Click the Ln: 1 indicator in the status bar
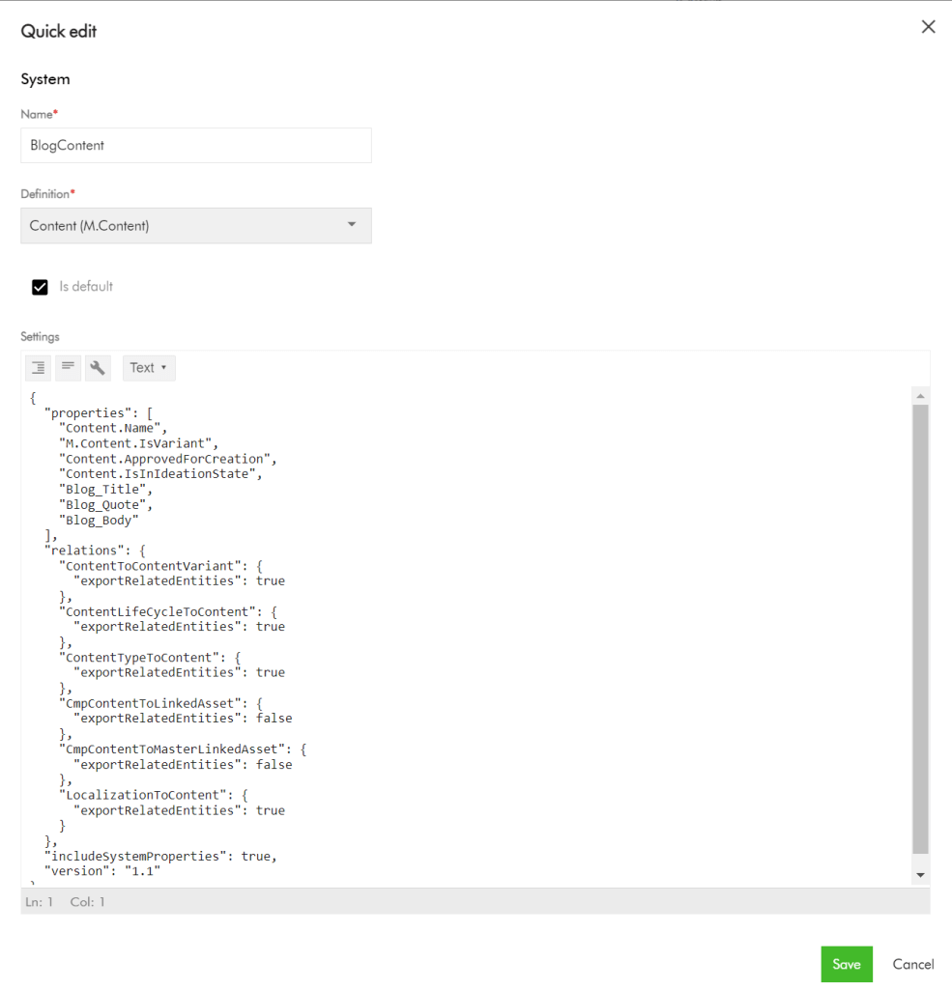The width and height of the screenshot is (952, 989). pos(39,901)
